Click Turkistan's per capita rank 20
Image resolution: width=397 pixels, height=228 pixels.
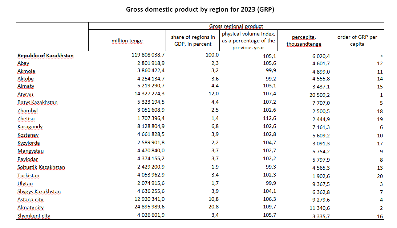pos(380,176)
